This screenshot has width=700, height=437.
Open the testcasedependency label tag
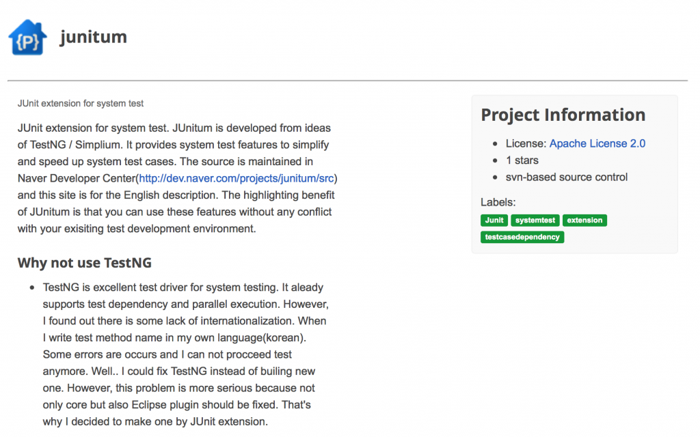pyautogui.click(x=522, y=237)
